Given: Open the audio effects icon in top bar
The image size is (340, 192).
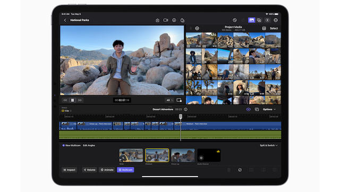Looking at the screenshot, I should 267,20.
